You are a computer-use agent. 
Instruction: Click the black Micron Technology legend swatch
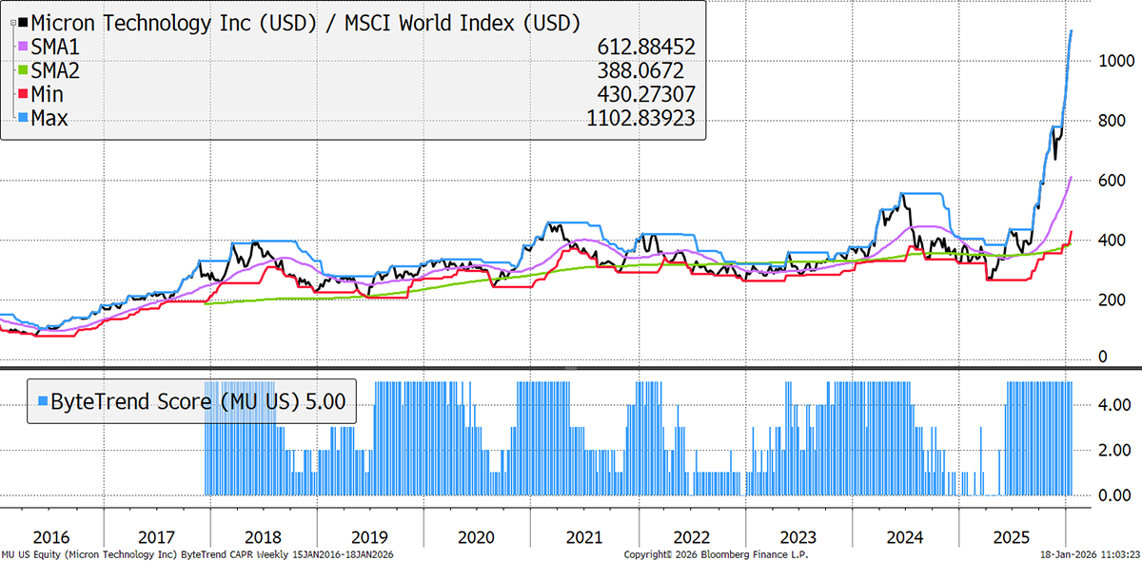(23, 21)
